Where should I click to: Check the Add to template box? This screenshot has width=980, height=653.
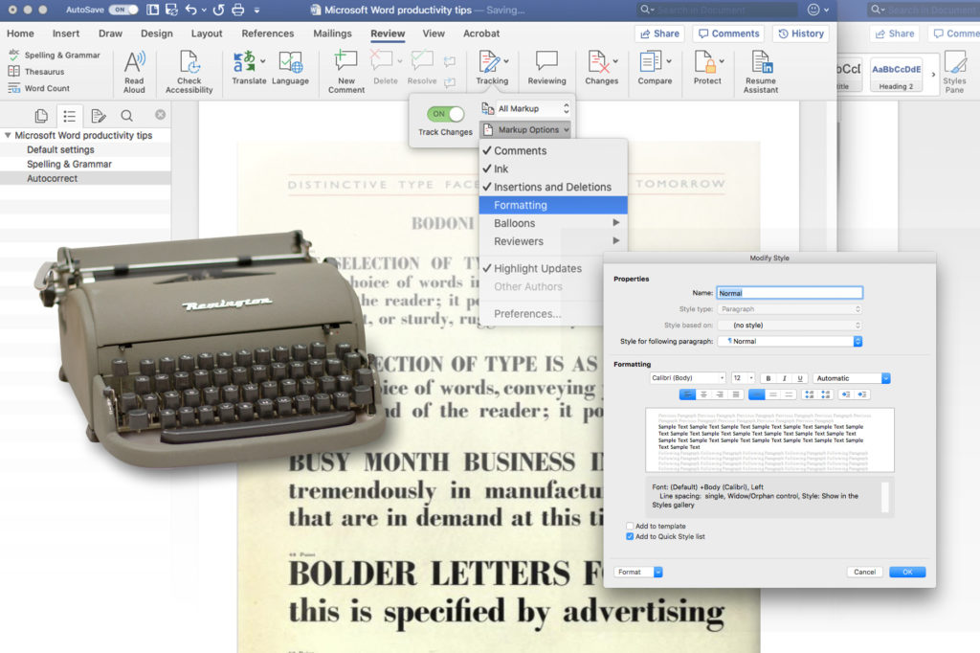[x=630, y=526]
